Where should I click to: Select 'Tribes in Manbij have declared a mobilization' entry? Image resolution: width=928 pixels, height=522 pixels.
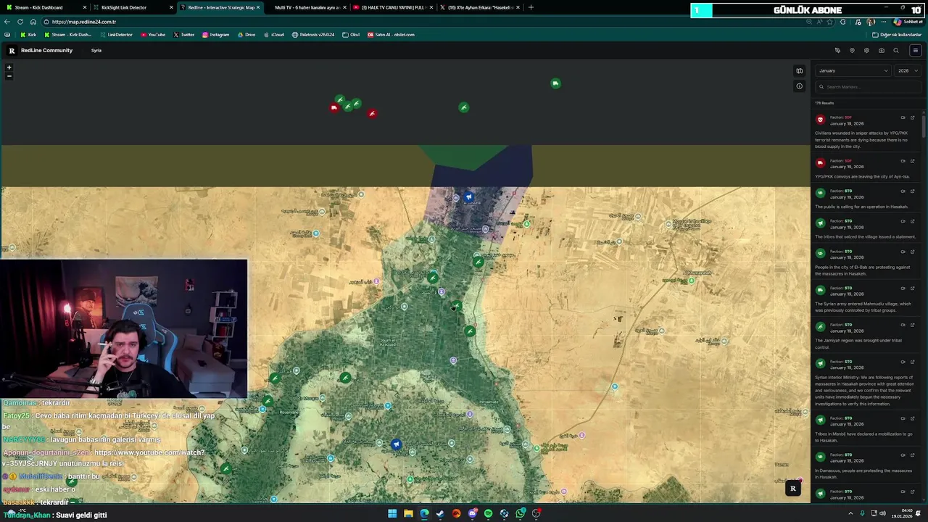(x=866, y=429)
